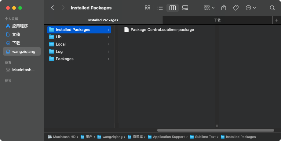Select the Lib folder
This screenshot has width=281, height=141.
click(79, 37)
